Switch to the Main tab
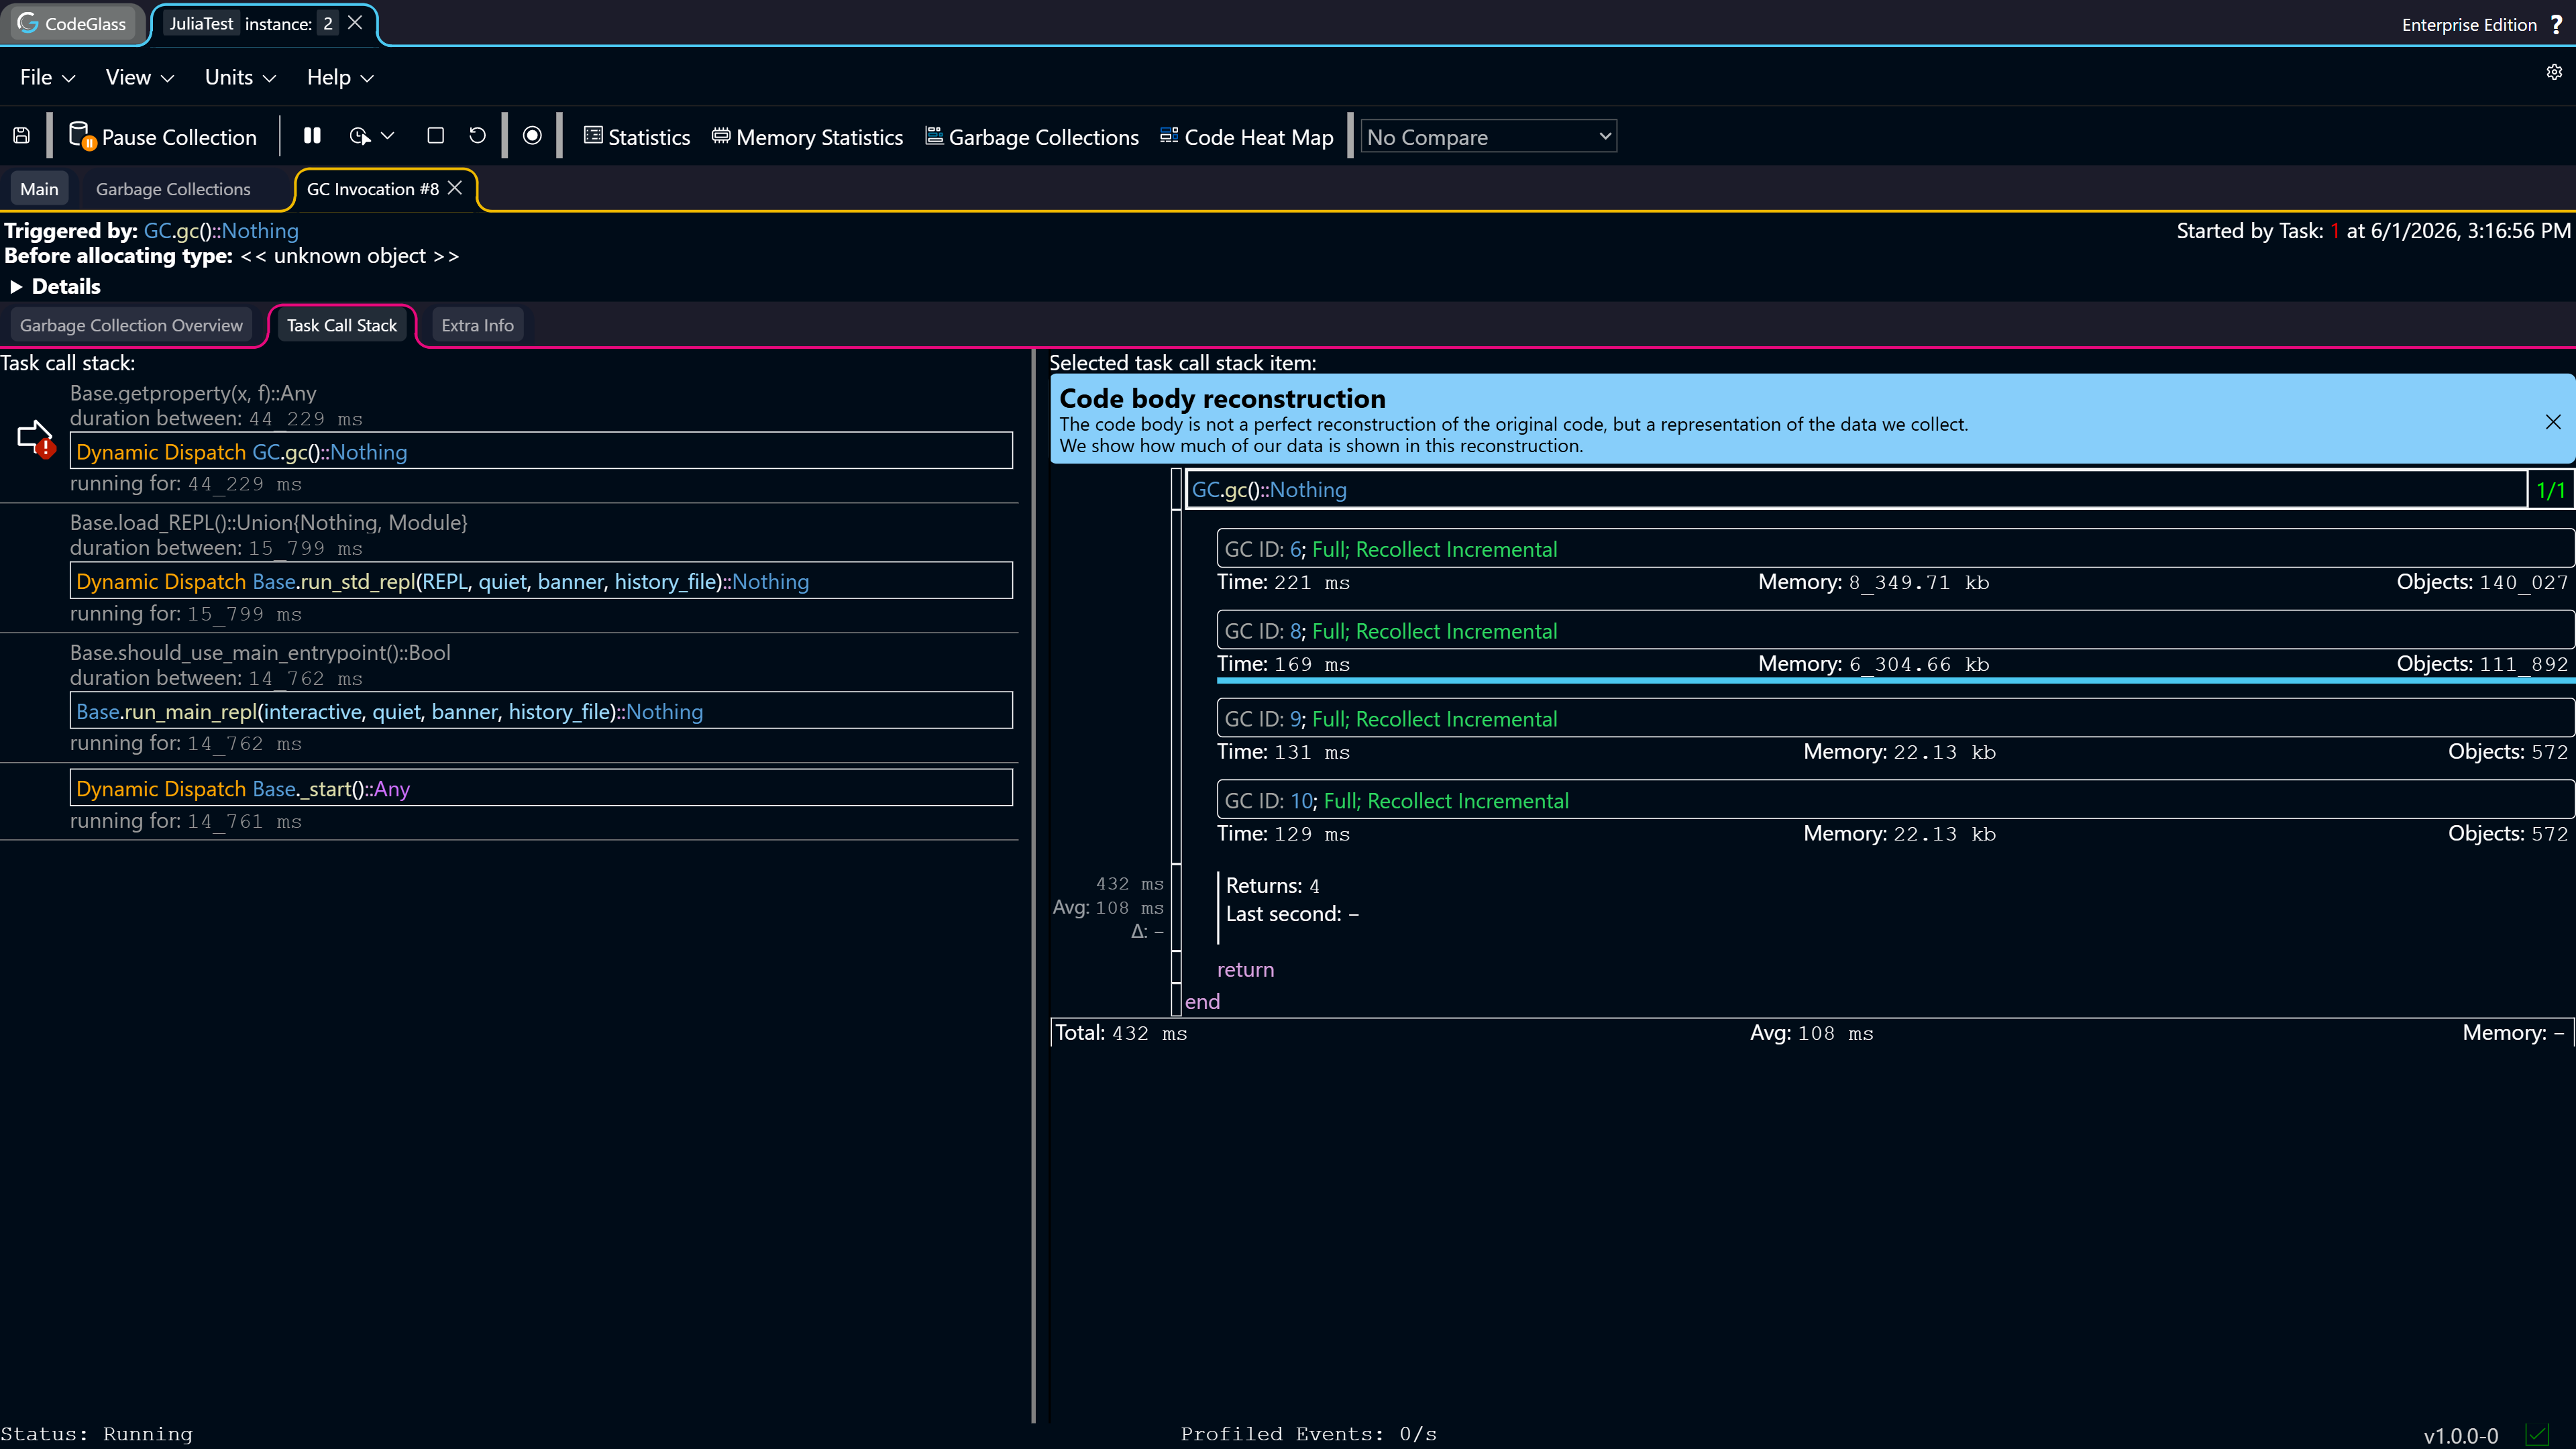Image resolution: width=2576 pixels, height=1449 pixels. pyautogui.click(x=39, y=189)
